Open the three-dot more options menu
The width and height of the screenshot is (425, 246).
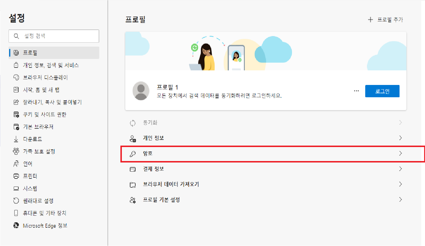[x=356, y=91]
